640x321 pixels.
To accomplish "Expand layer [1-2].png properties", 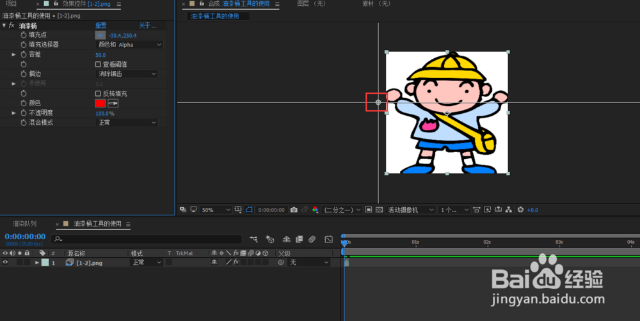I will click(37, 263).
